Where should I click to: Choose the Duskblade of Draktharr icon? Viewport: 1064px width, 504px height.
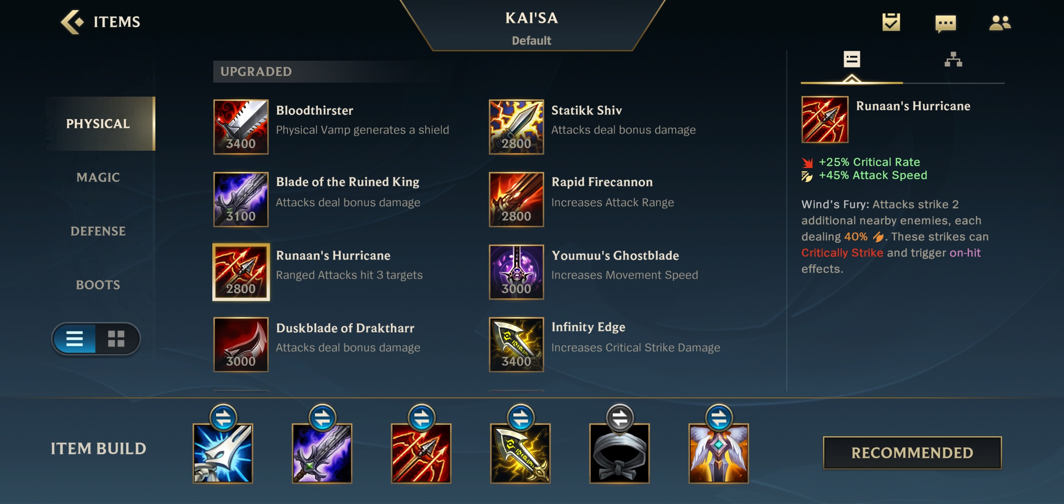[241, 344]
